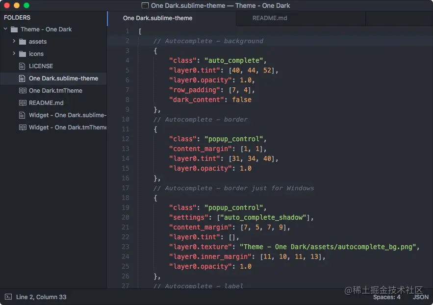The image size is (433, 305).
Task: Select the assets folder row
Action: coord(53,42)
